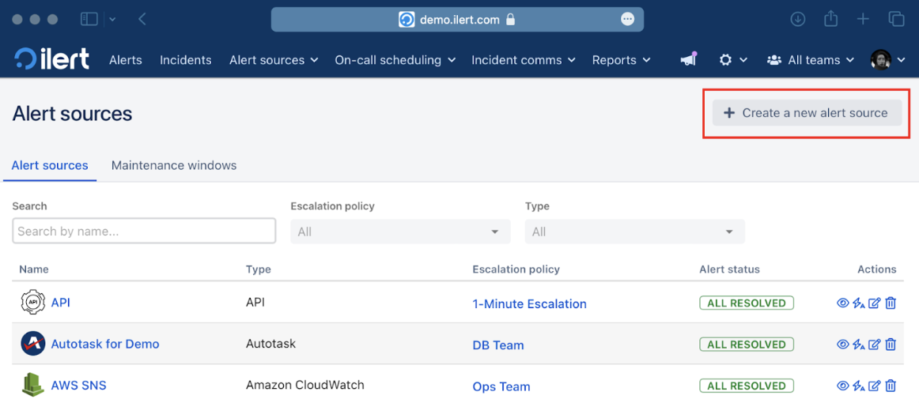Open the Escalation policy filter dropdown
The image size is (919, 403).
point(400,232)
